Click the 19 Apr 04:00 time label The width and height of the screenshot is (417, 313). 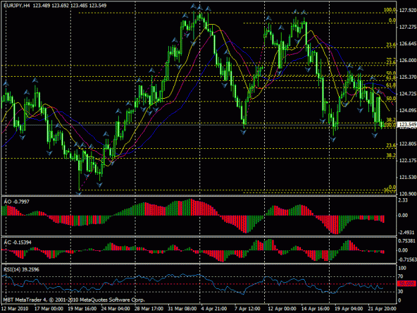(x=349, y=309)
